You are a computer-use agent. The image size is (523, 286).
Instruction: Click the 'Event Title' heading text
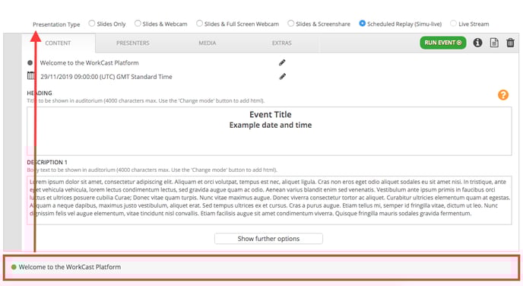pyautogui.click(x=271, y=114)
